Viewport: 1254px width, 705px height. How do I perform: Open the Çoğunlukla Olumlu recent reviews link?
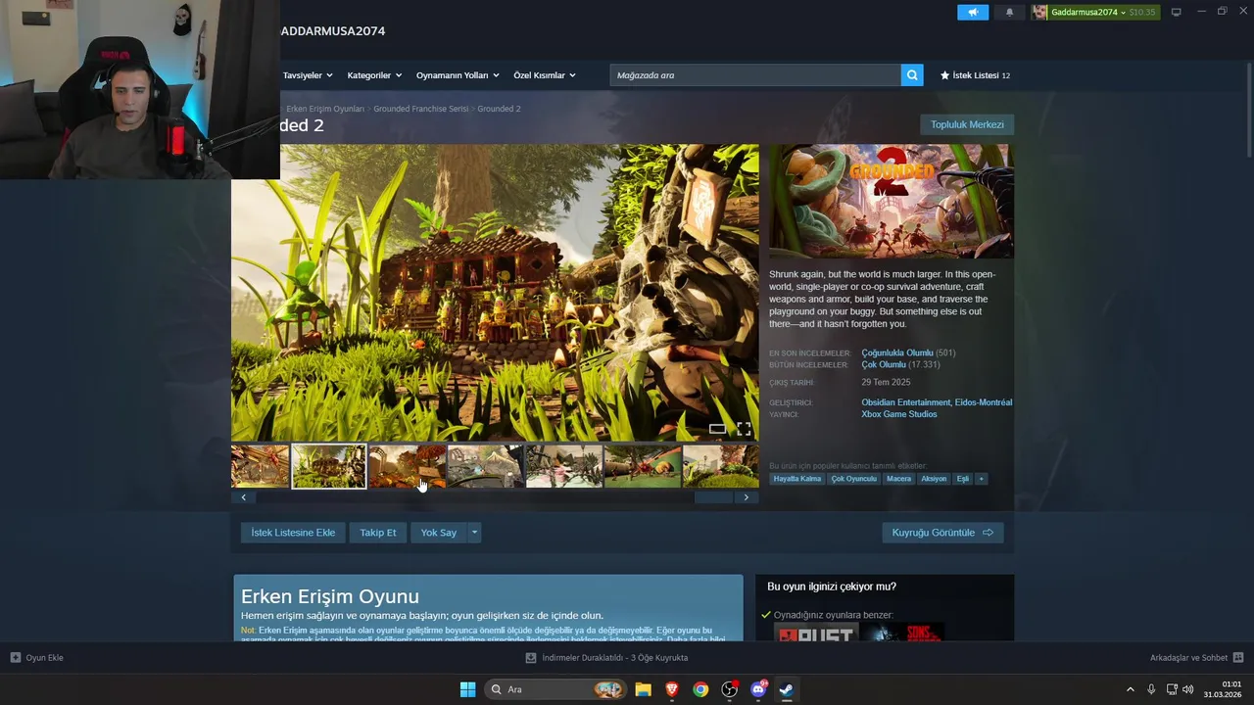click(x=897, y=352)
